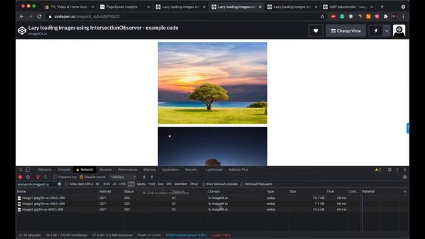Image resolution: width=425 pixels, height=239 pixels.
Task: Filter network requests by XHR
Action: 106,184
